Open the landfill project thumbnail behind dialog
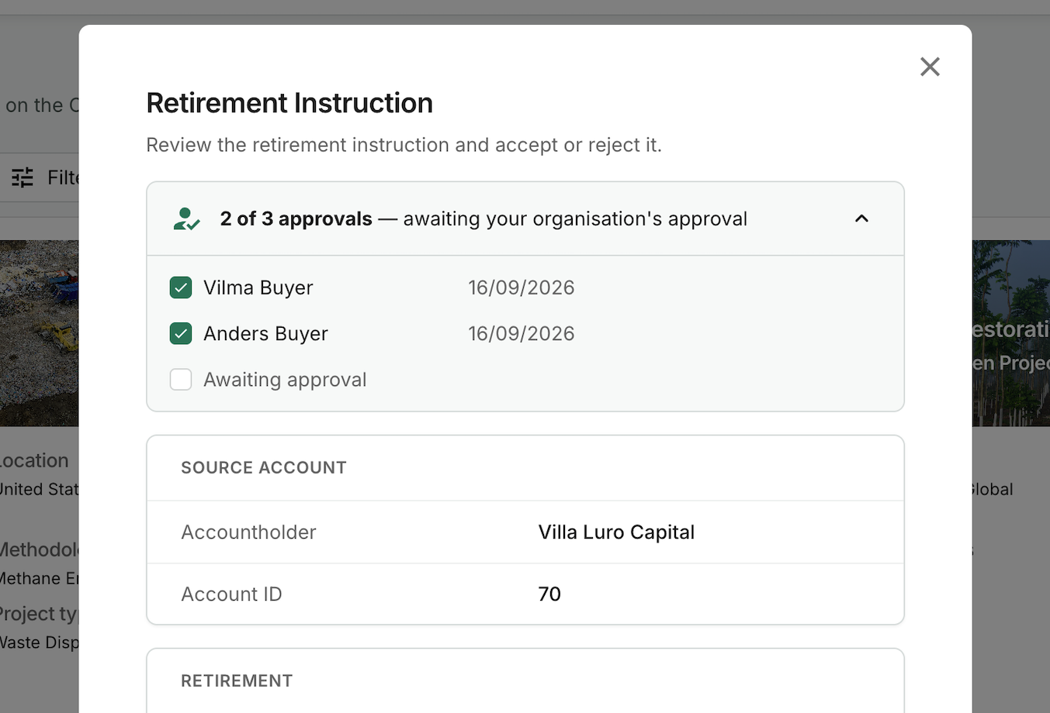Image resolution: width=1050 pixels, height=713 pixels. pyautogui.click(x=39, y=333)
